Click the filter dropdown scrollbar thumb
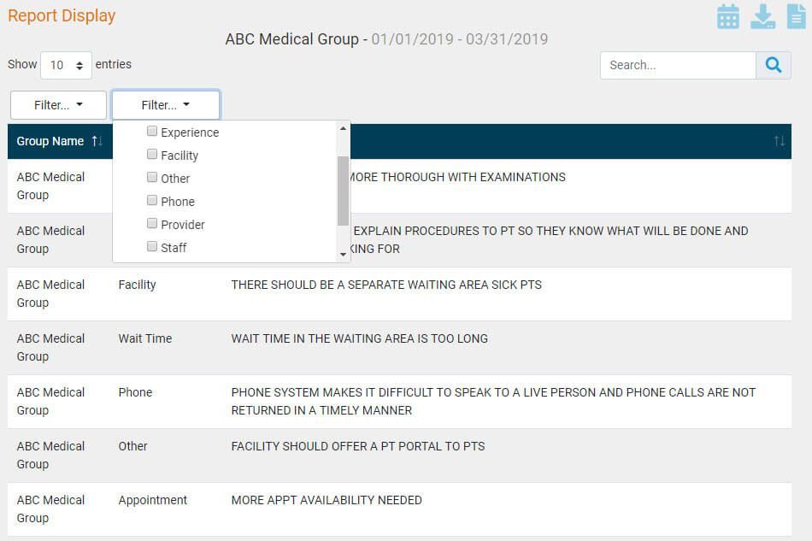 [344, 190]
